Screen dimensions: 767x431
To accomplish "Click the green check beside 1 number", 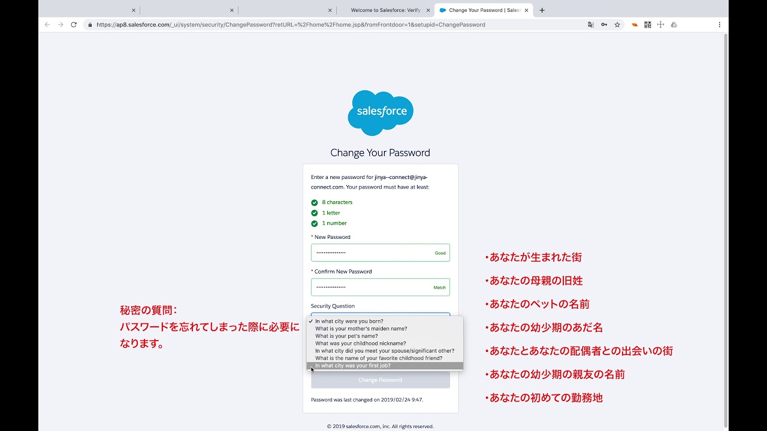I will pos(315,223).
